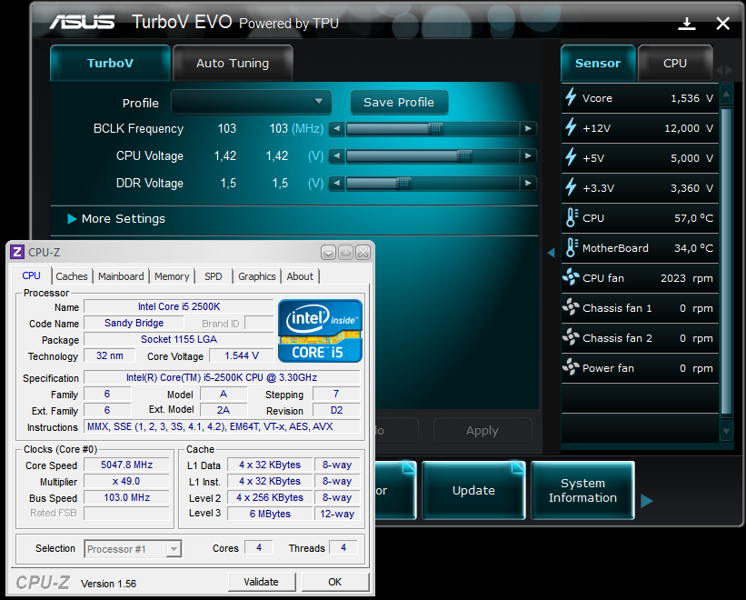Click the Vcore reading 1,536 V
Image resolution: width=746 pixels, height=600 pixels.
pyautogui.click(x=691, y=98)
